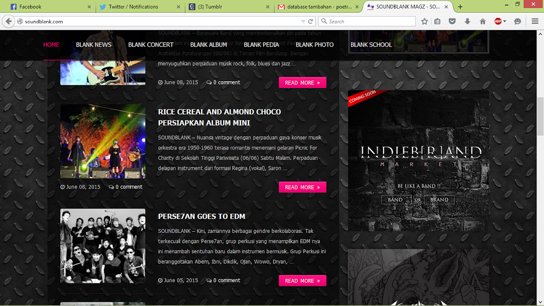544x306 pixels.
Task: Open a new tab with plus button
Action: click(460, 6)
